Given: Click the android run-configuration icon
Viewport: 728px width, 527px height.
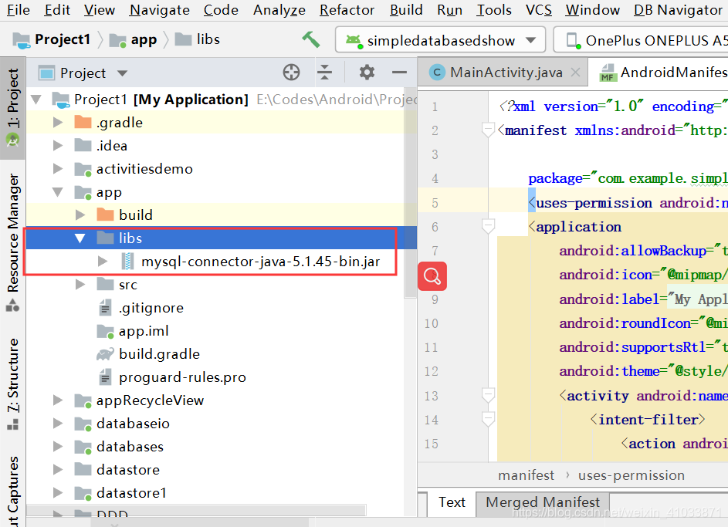Looking at the screenshot, I should coord(354,41).
